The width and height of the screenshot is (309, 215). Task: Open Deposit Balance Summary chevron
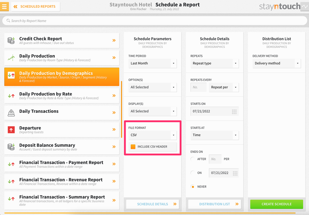(114, 146)
